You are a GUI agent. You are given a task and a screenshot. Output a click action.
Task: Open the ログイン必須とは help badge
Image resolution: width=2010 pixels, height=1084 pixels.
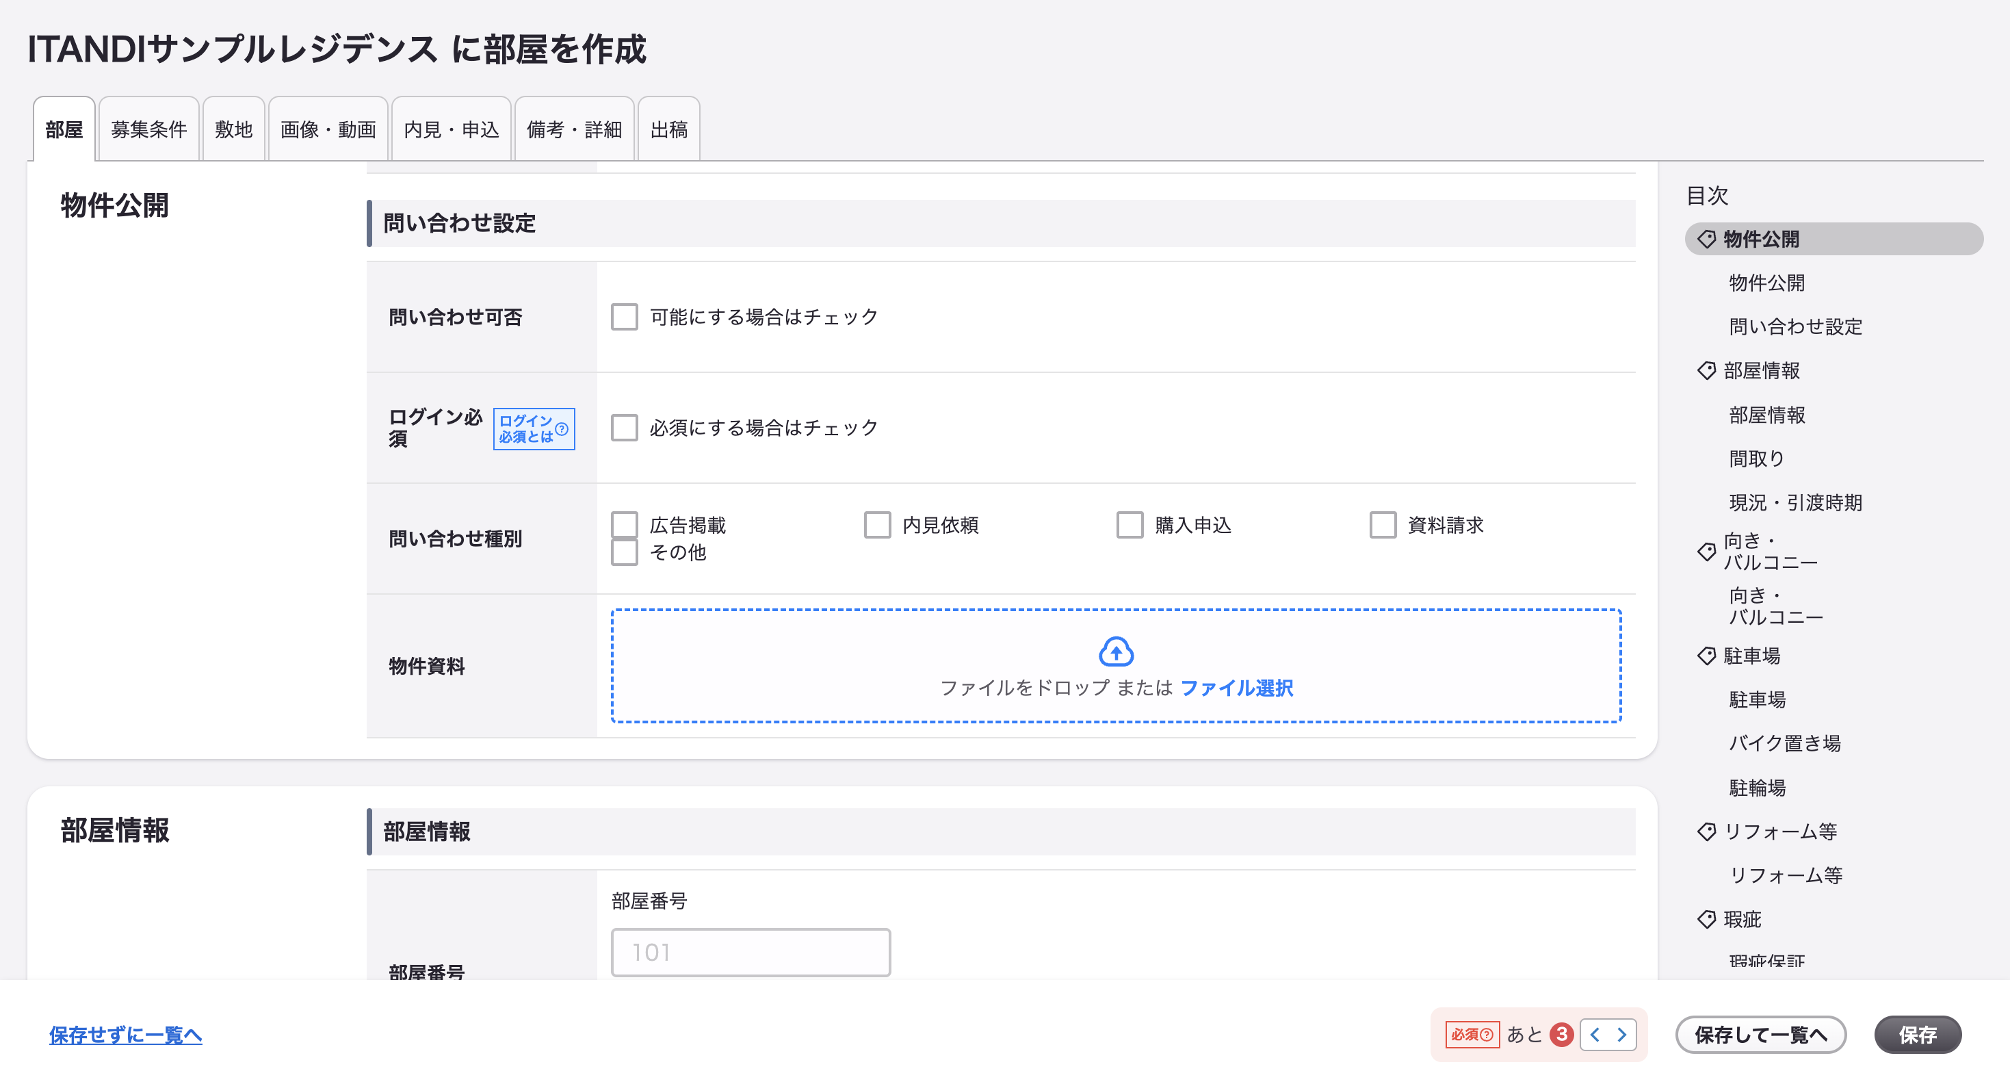click(534, 429)
